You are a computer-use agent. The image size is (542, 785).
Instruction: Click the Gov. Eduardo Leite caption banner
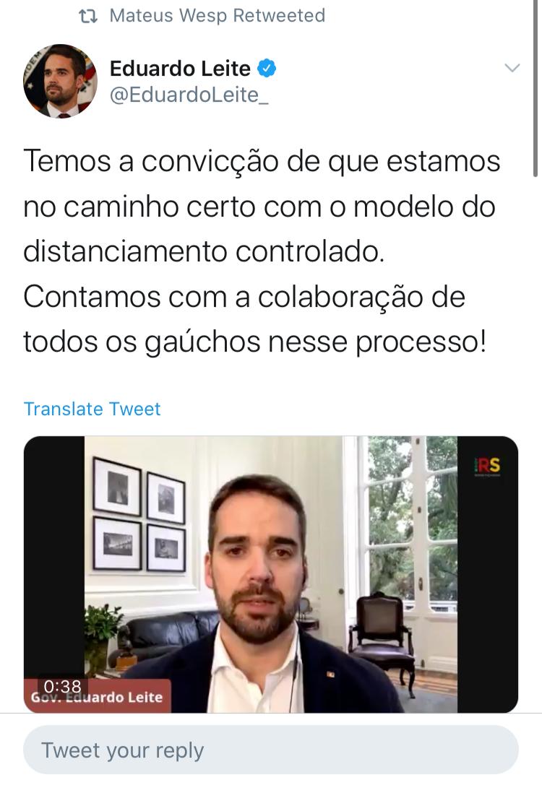coord(97,697)
